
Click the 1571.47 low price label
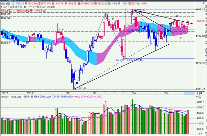click(82, 88)
